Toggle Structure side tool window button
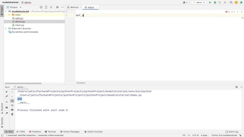The image size is (244, 137). pos(2,108)
